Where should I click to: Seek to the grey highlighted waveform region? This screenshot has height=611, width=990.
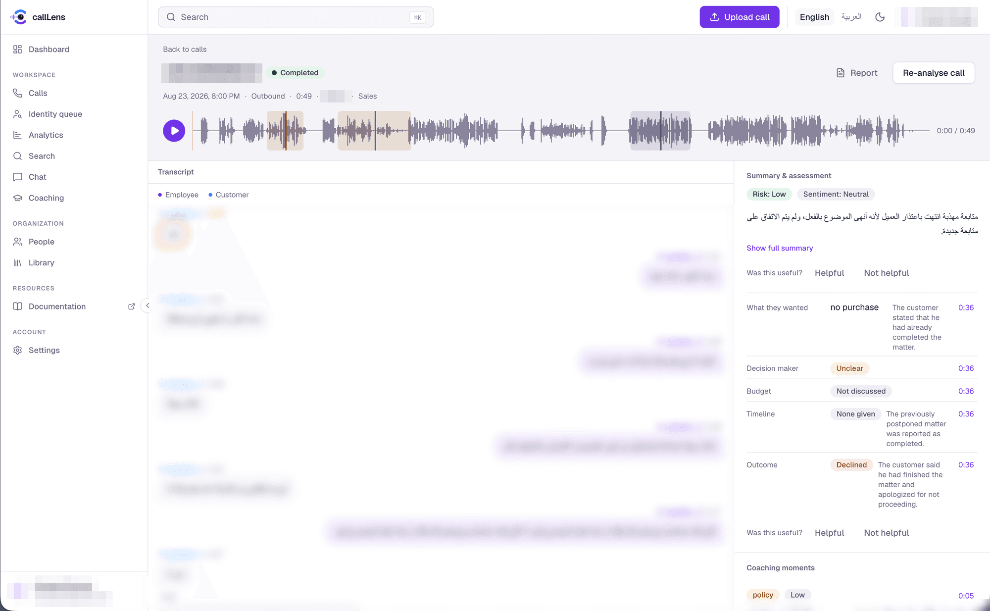coord(660,131)
